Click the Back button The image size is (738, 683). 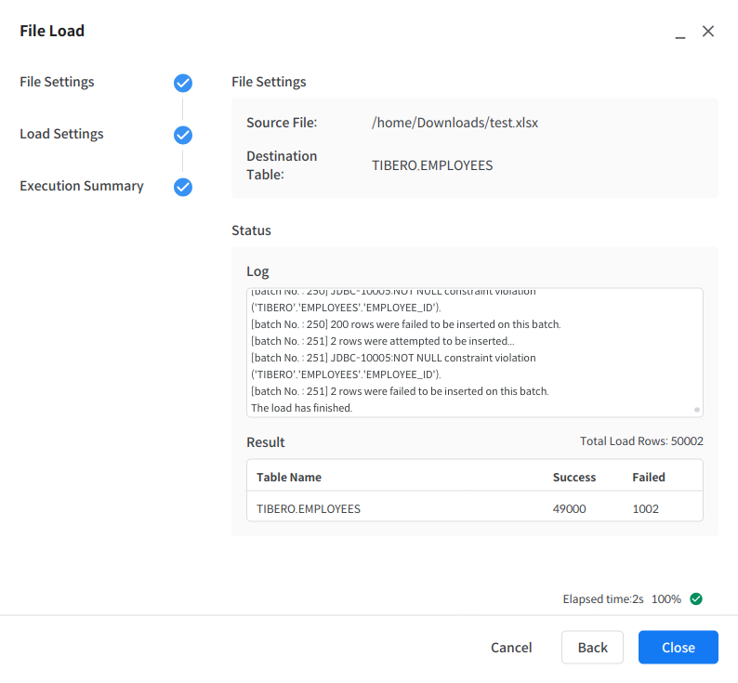(x=592, y=648)
